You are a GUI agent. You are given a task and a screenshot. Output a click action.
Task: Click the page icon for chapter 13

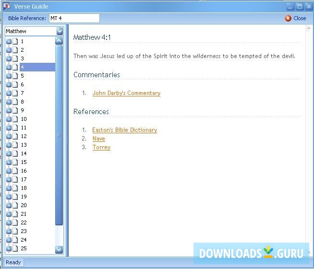pyautogui.click(x=15, y=145)
